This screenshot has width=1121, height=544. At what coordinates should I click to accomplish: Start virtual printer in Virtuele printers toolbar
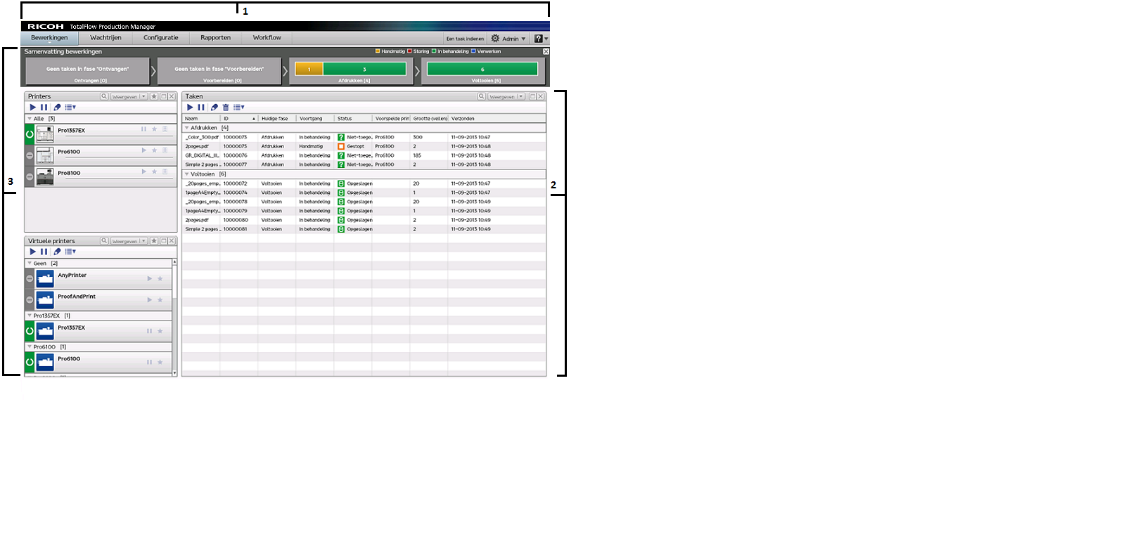pyautogui.click(x=32, y=252)
